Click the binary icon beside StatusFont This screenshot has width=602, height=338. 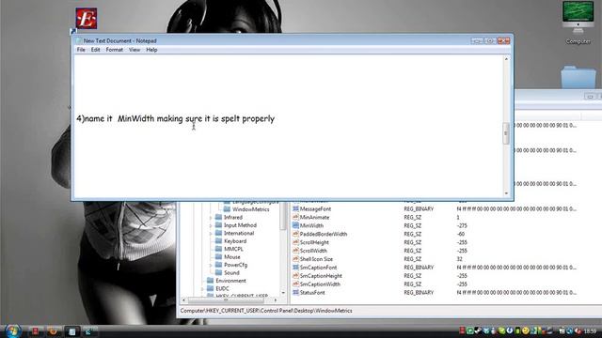(295, 292)
